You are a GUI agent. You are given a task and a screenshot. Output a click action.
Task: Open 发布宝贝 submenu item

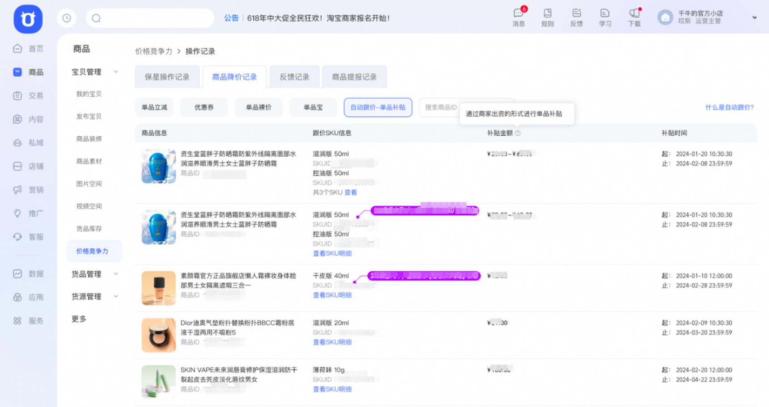[89, 116]
